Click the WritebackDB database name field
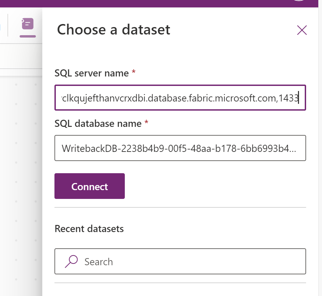This screenshot has width=322, height=296. coord(180,148)
